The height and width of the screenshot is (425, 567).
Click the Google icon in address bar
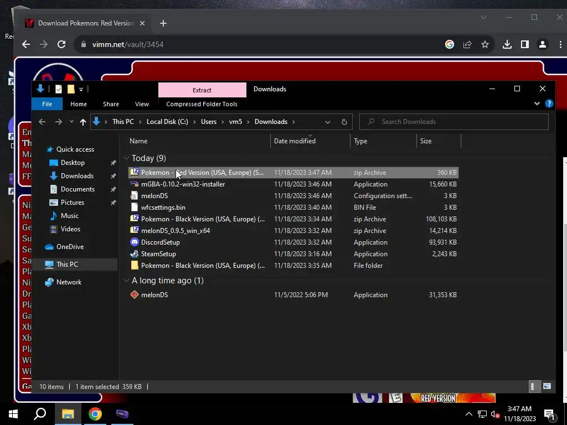(450, 44)
